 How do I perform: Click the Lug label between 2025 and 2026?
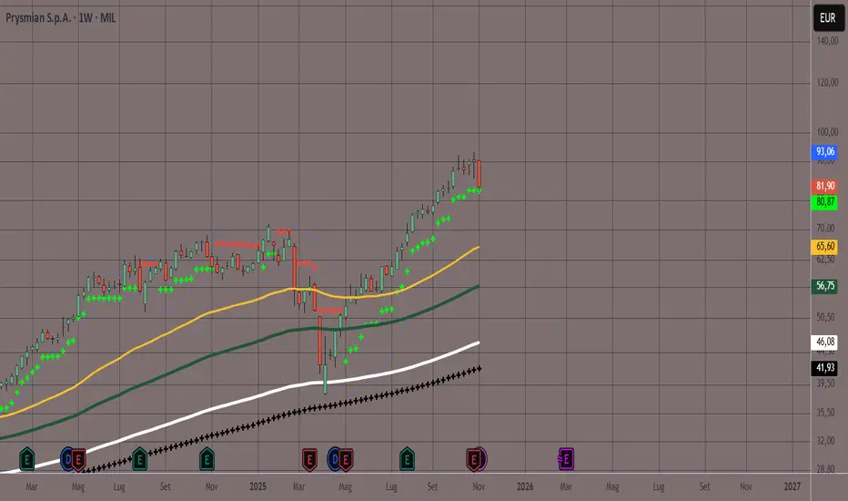click(391, 486)
